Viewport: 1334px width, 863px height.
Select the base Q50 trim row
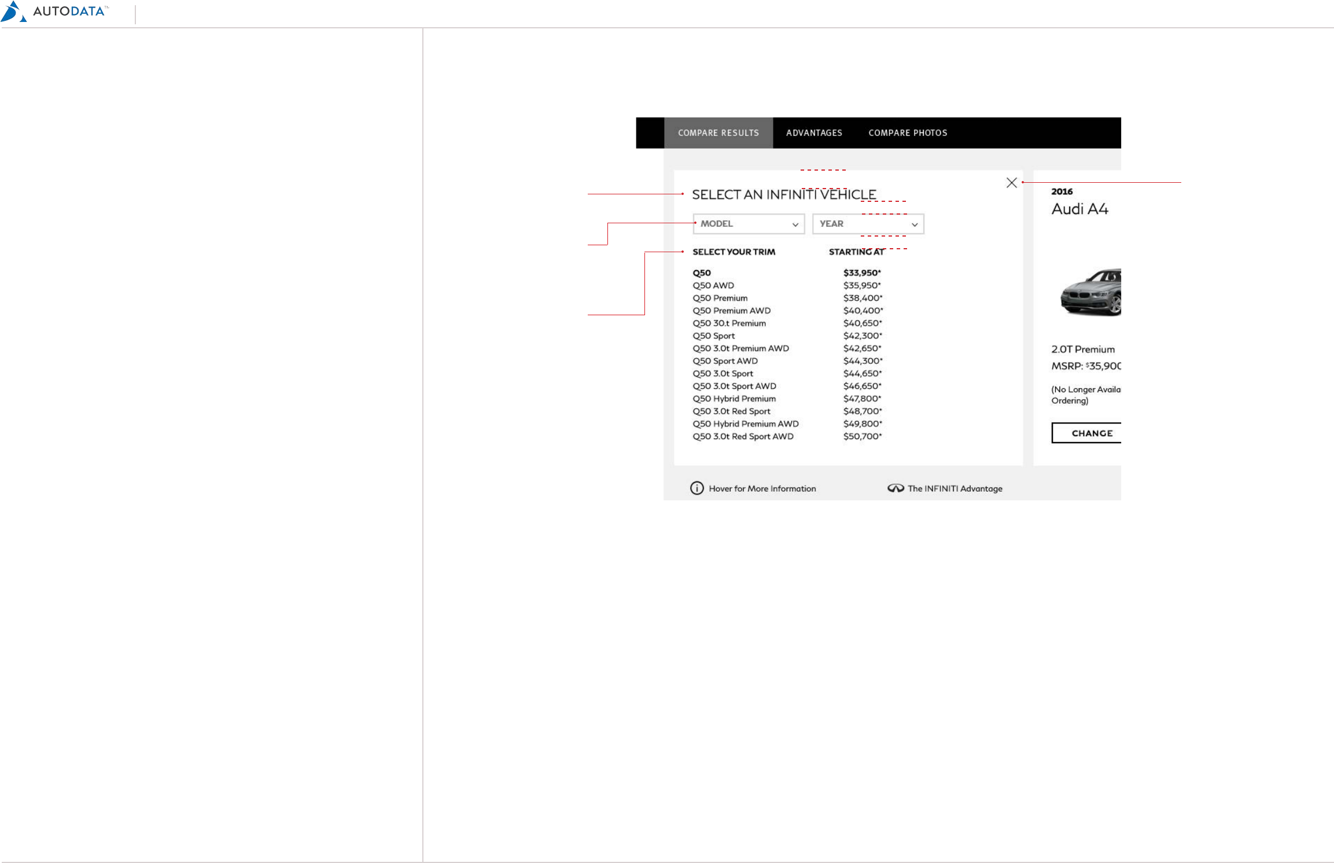(x=702, y=273)
